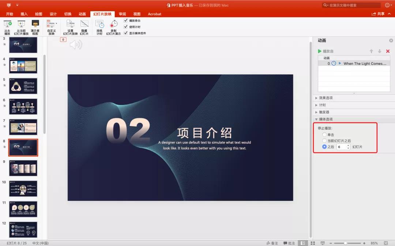Screen dimensions: 395x246
Task: Select the slide 5 thumbnail
Action: click(x=23, y=86)
